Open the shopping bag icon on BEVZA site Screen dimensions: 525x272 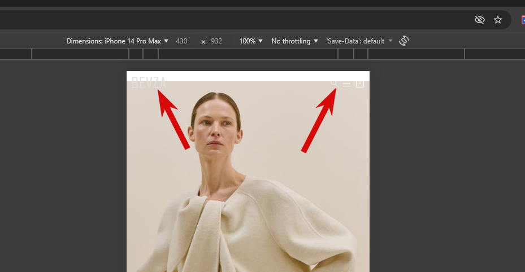click(360, 83)
